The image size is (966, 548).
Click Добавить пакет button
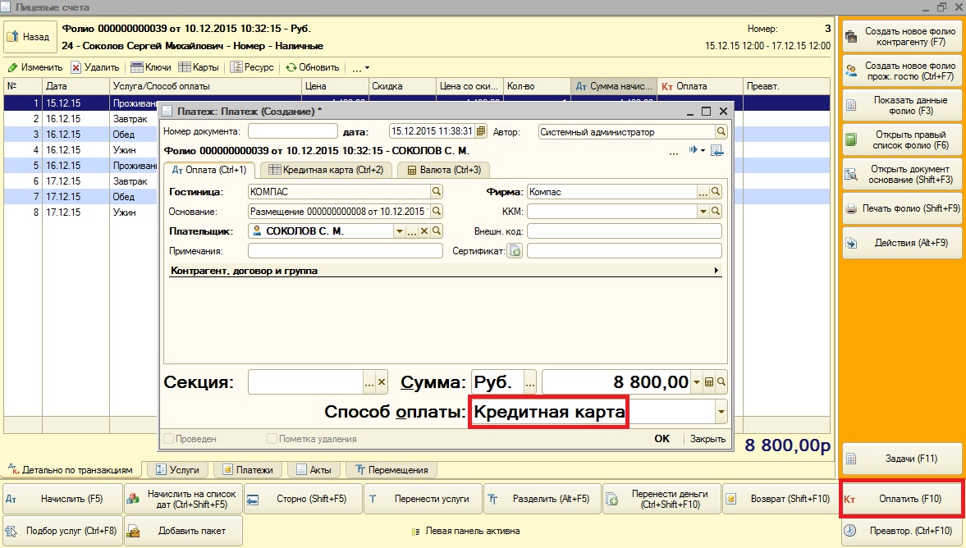point(184,531)
